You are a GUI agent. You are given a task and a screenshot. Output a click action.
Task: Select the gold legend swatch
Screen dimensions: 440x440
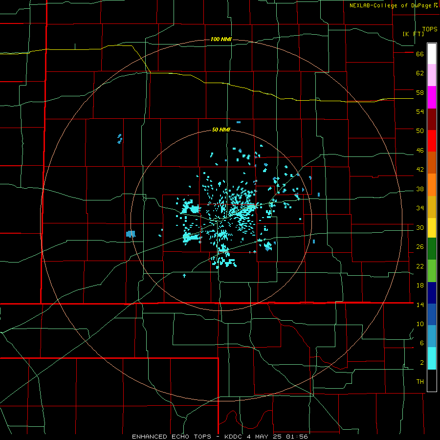432,207
